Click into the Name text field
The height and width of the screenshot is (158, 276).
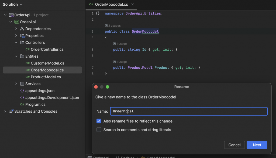click(x=189, y=111)
